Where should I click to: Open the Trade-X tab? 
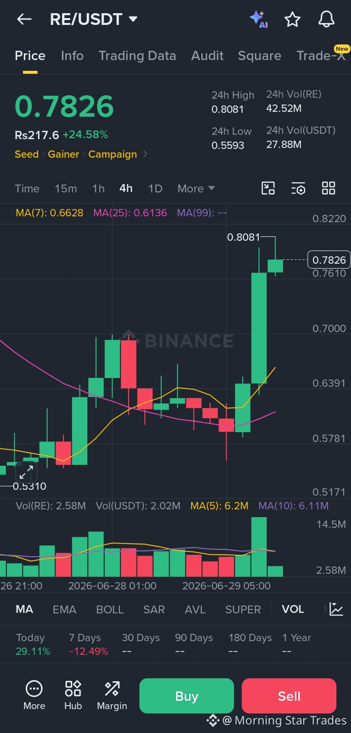(x=321, y=56)
